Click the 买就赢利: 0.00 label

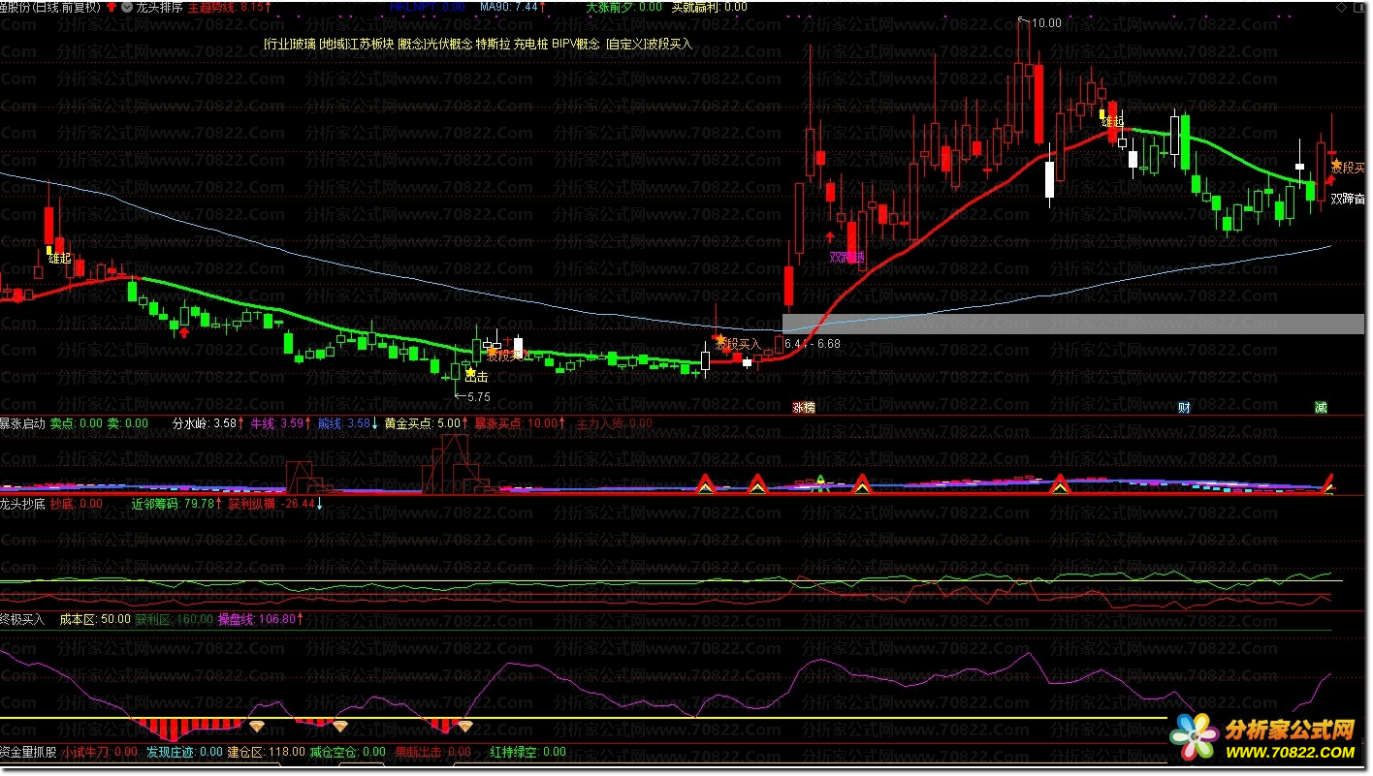[709, 6]
